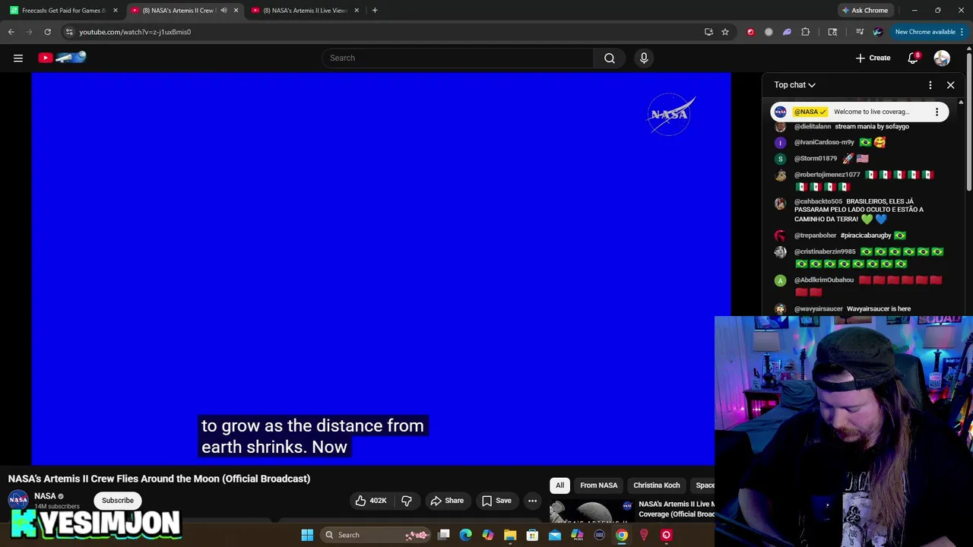Open the purple ghost extension icon
The height and width of the screenshot is (547, 973).
pos(787,32)
